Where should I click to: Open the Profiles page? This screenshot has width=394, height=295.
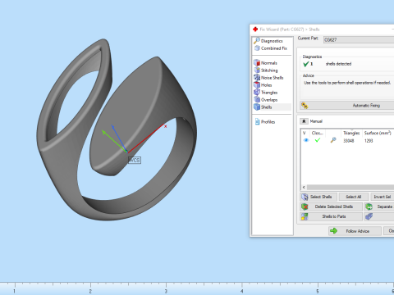(265, 122)
